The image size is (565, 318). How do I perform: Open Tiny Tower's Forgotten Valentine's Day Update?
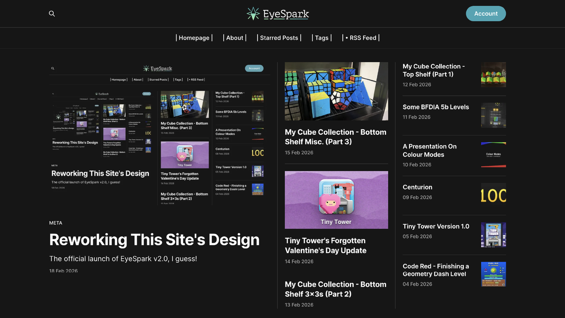tap(325, 245)
